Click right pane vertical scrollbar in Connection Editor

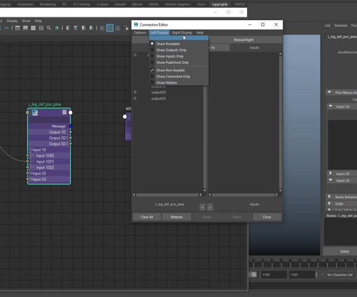click(280, 122)
